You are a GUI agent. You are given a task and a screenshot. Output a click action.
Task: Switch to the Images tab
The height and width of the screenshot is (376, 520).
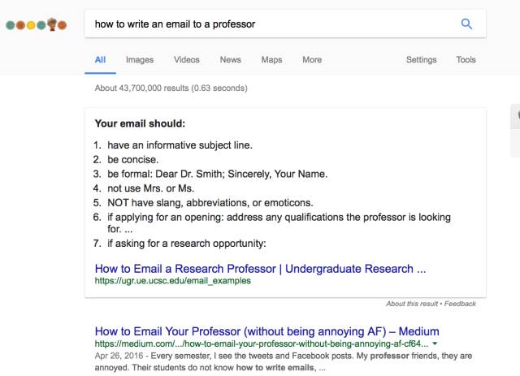[139, 59]
